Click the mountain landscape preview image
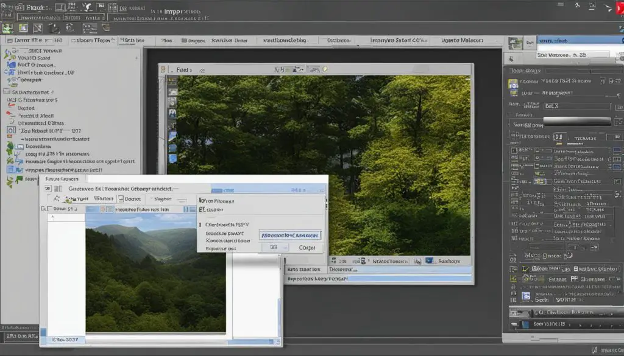The width and height of the screenshot is (624, 356). tap(155, 272)
